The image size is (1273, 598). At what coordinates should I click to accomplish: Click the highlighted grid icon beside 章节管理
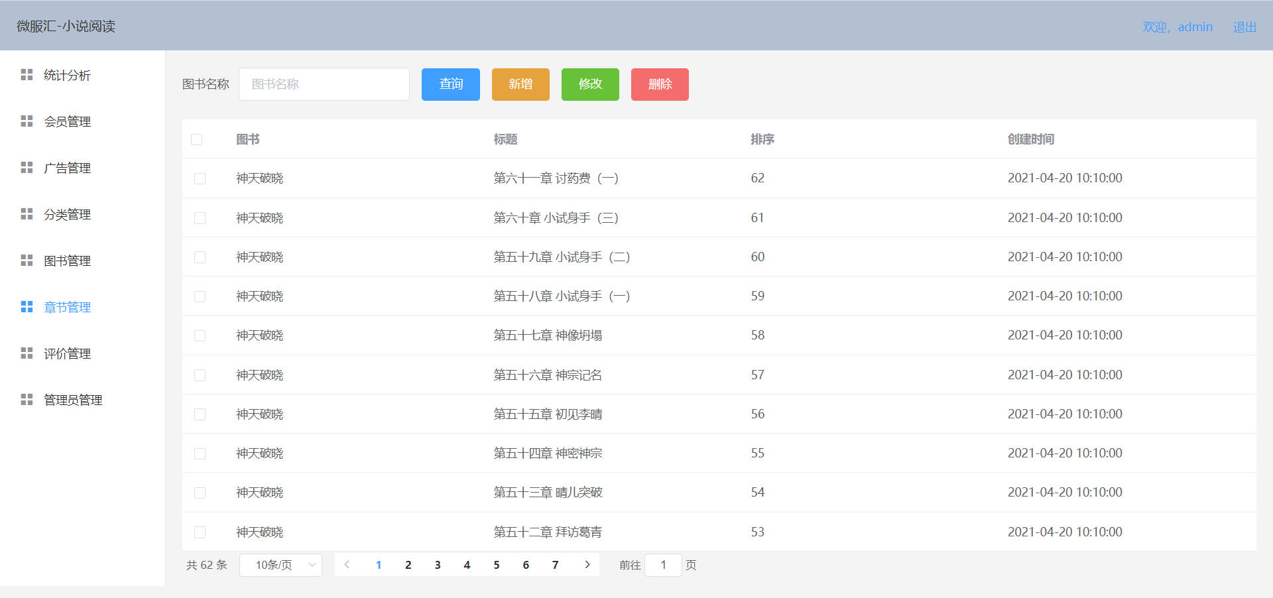click(x=27, y=306)
